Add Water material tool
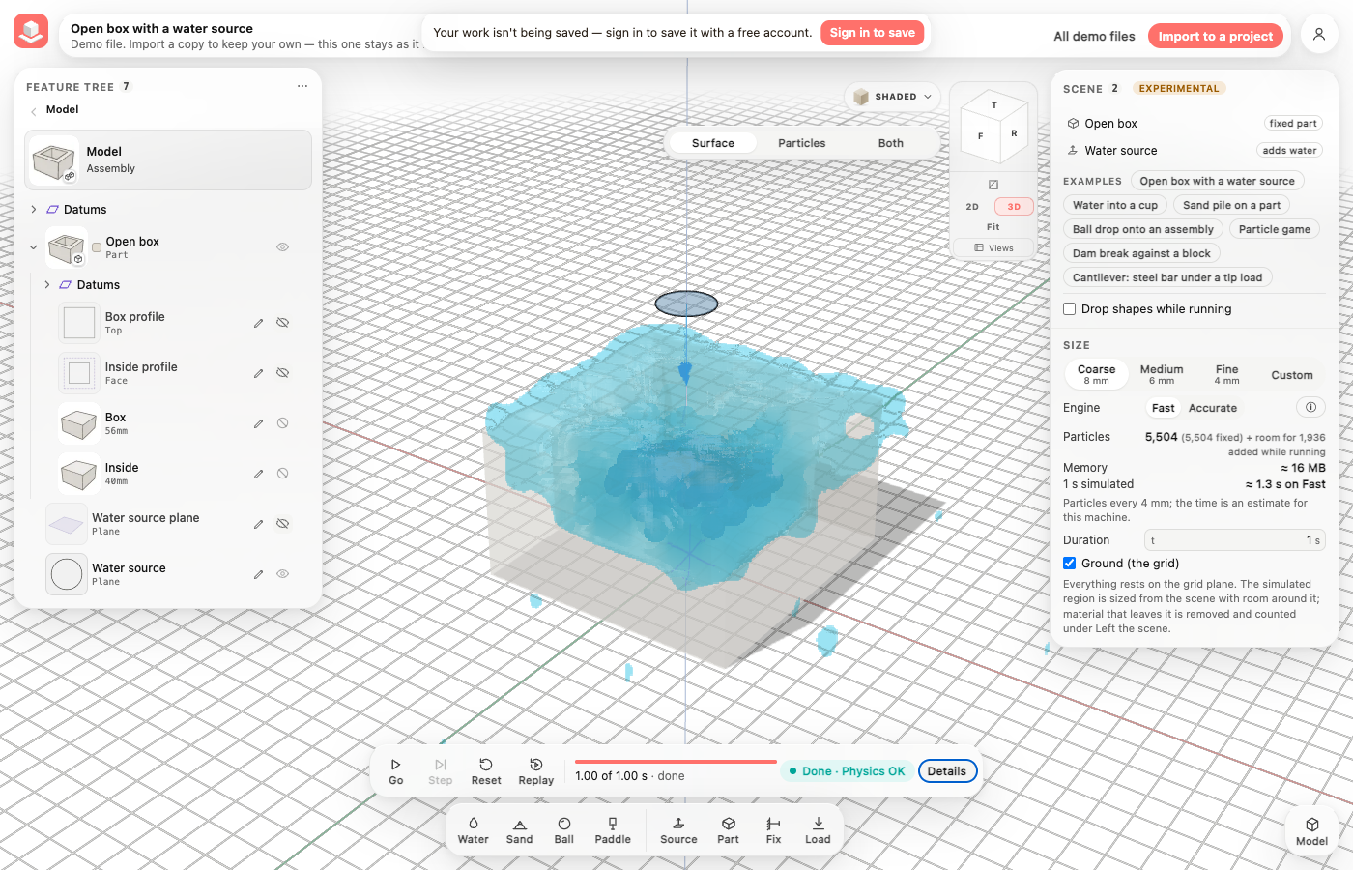 click(x=473, y=830)
